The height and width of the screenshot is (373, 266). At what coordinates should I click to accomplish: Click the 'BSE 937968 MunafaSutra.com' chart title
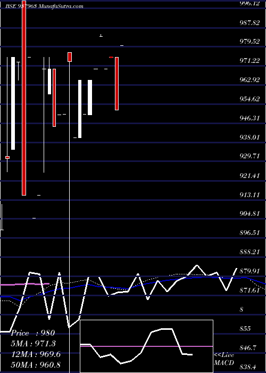click(44, 6)
